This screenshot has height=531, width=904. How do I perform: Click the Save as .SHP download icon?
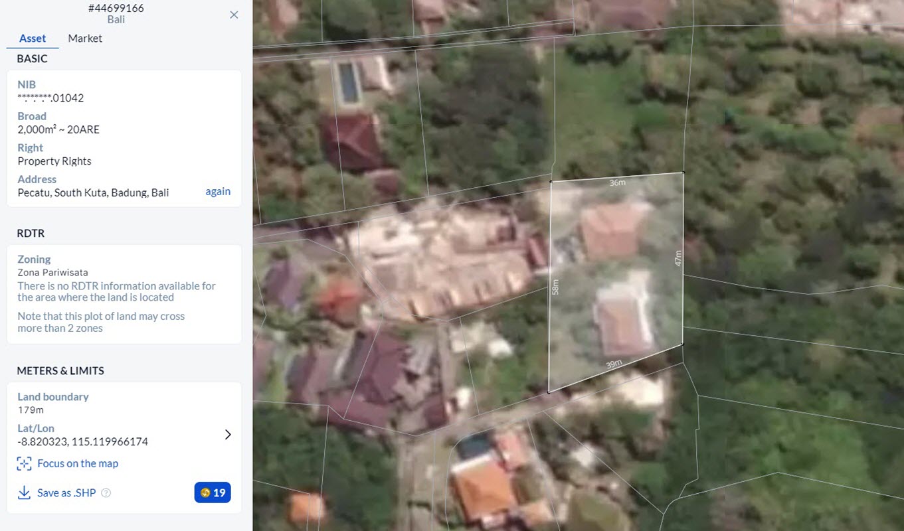click(x=24, y=493)
